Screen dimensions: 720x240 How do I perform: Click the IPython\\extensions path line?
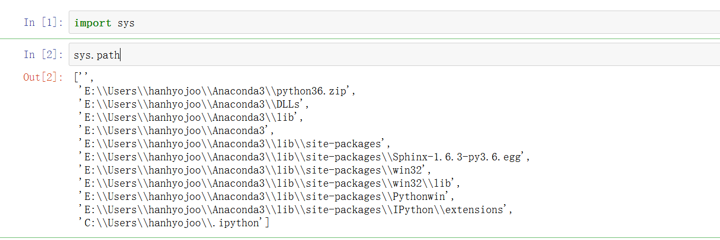(296, 209)
